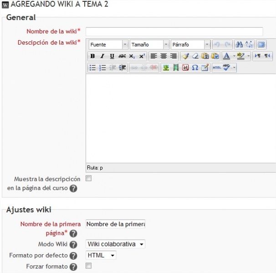The image size is (276, 273).
Task: Expand the spell checker language arrow
Action: (x=234, y=67)
